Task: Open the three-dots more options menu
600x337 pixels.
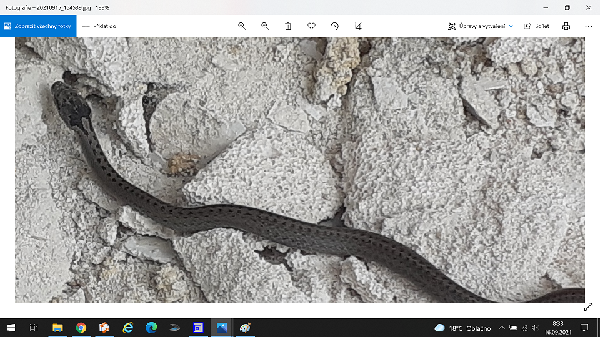Action: pos(588,26)
